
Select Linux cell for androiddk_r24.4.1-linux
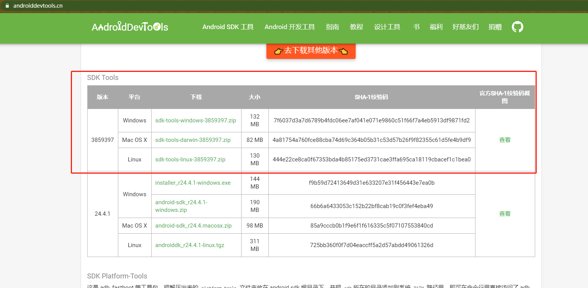[x=135, y=245]
